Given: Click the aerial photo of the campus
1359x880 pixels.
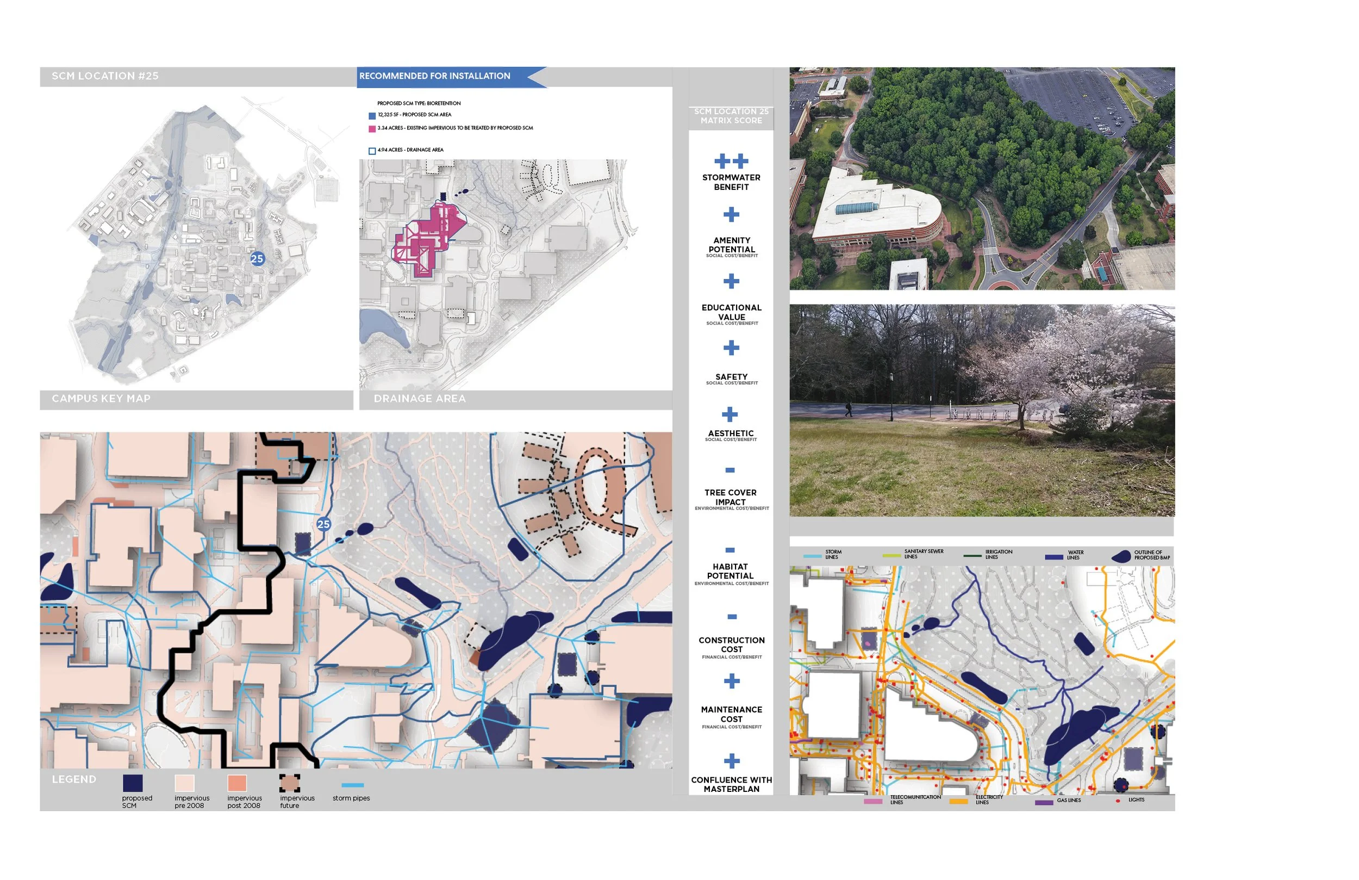Looking at the screenshot, I should coord(982,178).
